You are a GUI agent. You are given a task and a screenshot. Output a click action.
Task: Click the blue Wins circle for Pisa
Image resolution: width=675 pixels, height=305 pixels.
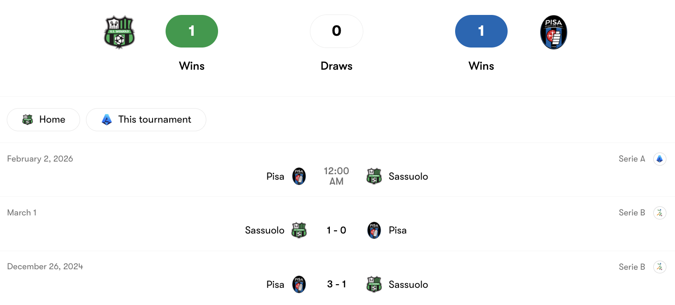coord(481,31)
